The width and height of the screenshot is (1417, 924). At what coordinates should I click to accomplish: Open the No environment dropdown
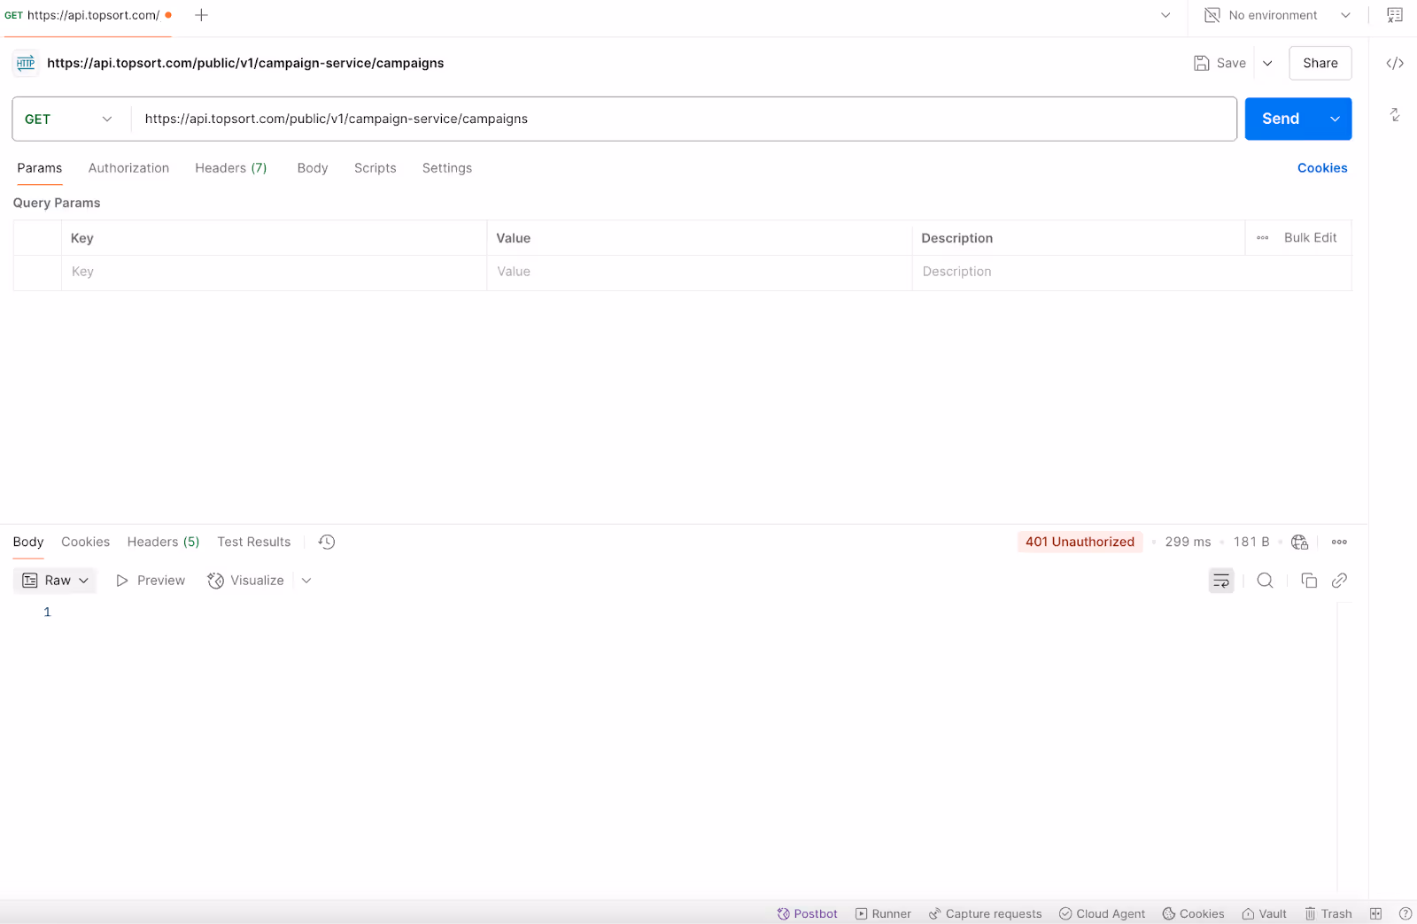coord(1279,15)
